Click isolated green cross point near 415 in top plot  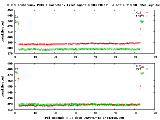pos(18,29)
